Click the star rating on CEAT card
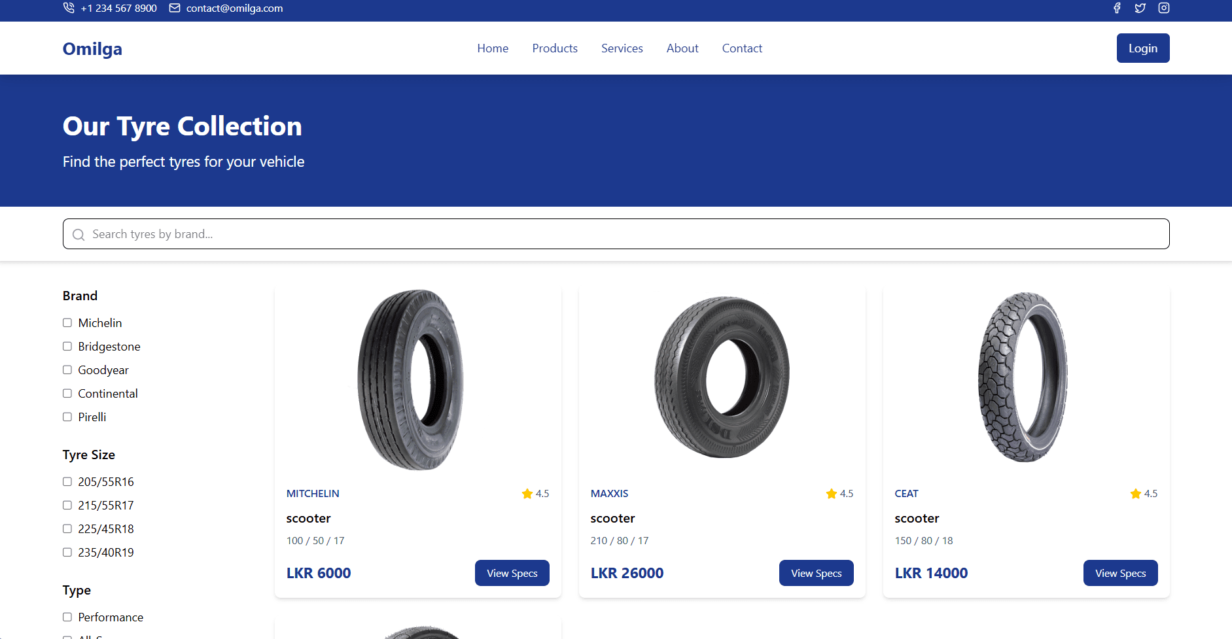This screenshot has width=1232, height=639. 1144,494
